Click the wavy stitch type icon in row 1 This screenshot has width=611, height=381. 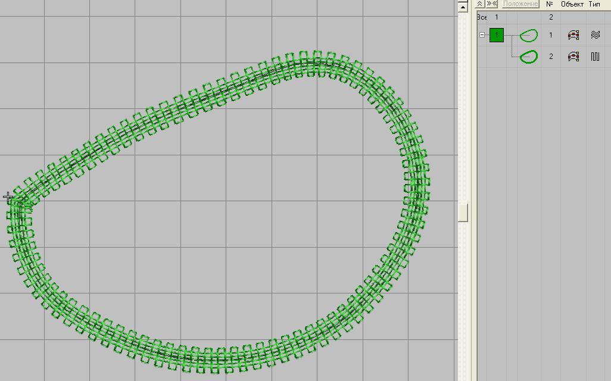595,35
